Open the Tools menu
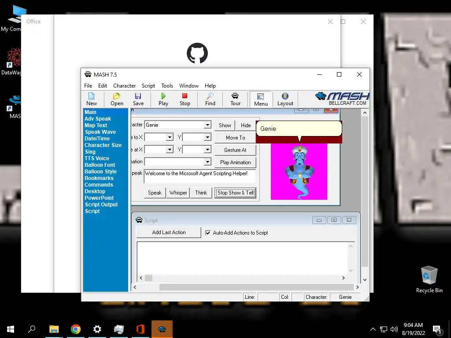 click(167, 86)
